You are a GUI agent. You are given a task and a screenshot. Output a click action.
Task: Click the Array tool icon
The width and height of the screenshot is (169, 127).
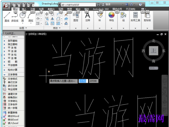coord(58,23)
